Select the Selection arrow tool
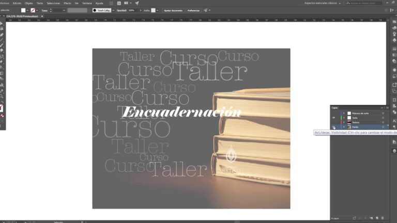 tap(2, 24)
